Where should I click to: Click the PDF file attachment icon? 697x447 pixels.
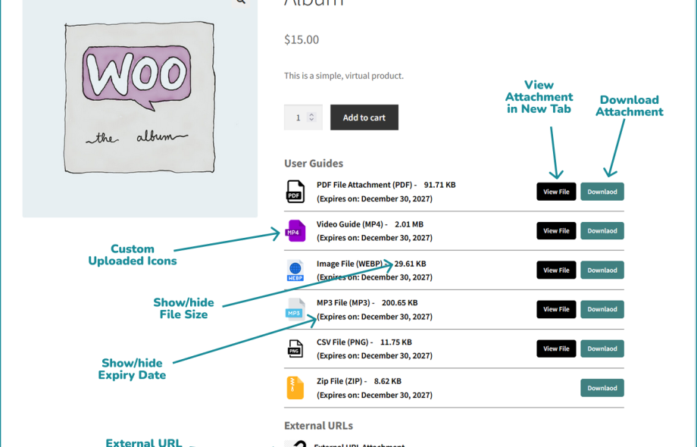click(295, 191)
